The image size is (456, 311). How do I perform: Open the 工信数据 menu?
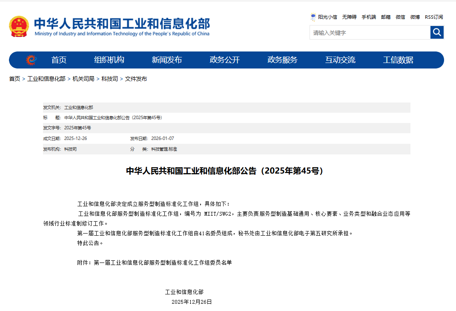[399, 60]
